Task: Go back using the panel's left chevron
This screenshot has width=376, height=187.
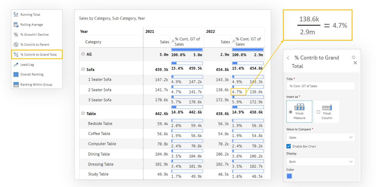Action: [288, 58]
